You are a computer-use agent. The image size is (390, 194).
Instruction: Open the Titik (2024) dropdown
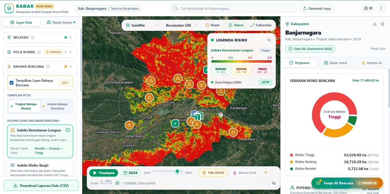[213, 173]
